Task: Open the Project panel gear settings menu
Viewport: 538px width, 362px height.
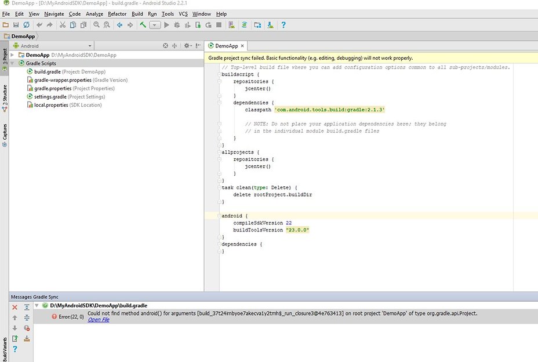Action: pos(187,46)
